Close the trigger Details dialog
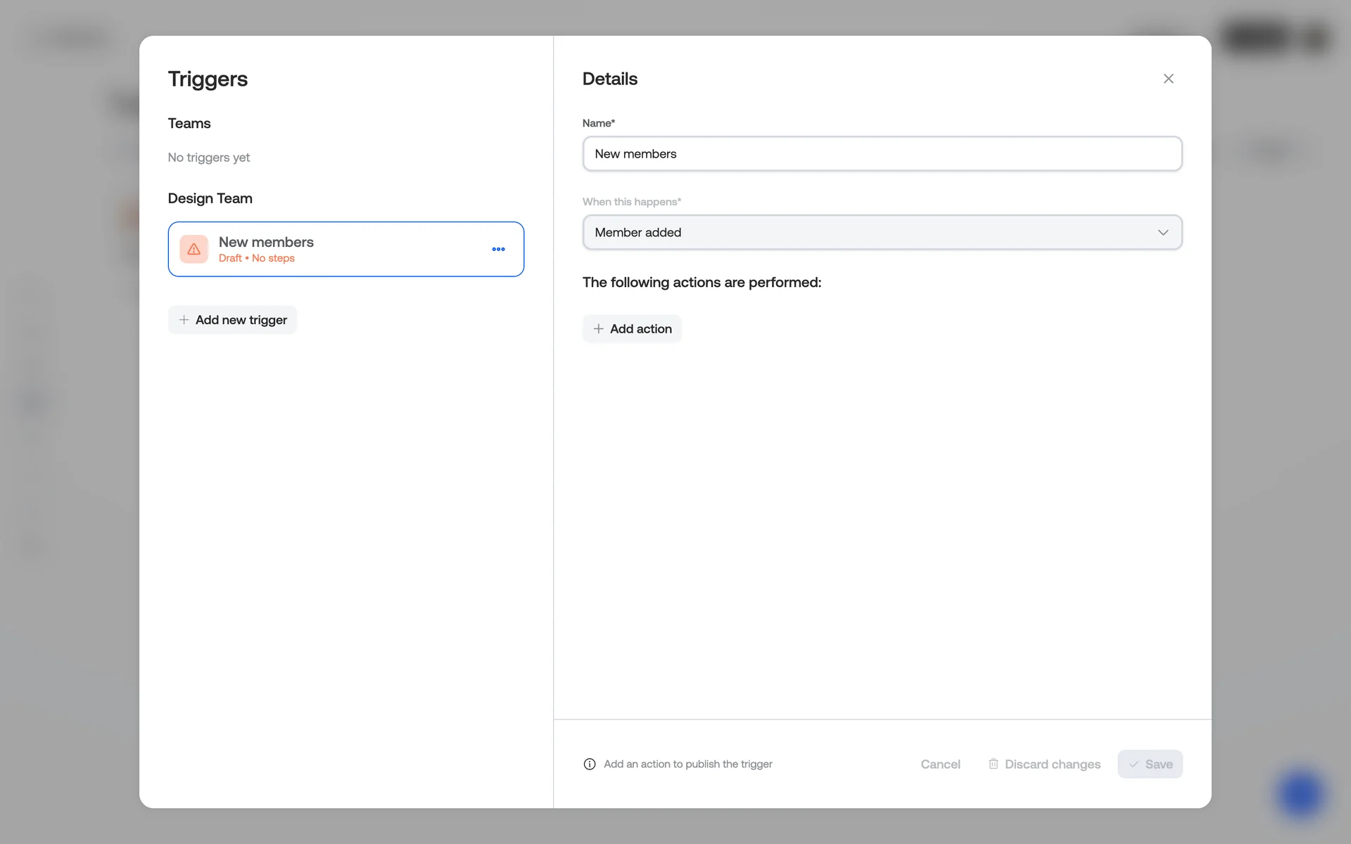Screen dimensions: 1351x844 pos(1168,79)
